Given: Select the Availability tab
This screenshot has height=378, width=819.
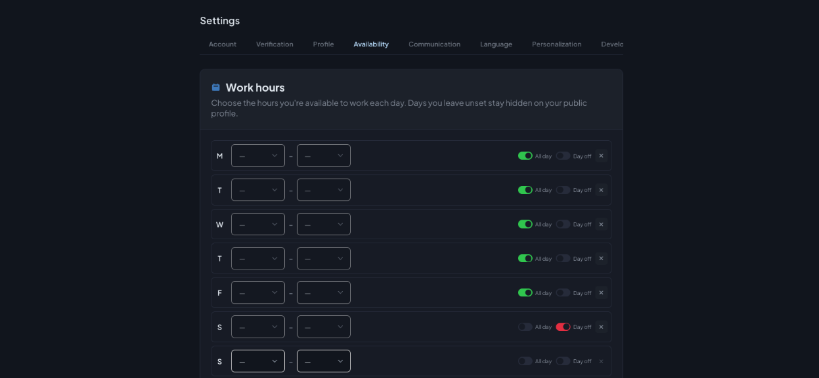Looking at the screenshot, I should pyautogui.click(x=371, y=44).
